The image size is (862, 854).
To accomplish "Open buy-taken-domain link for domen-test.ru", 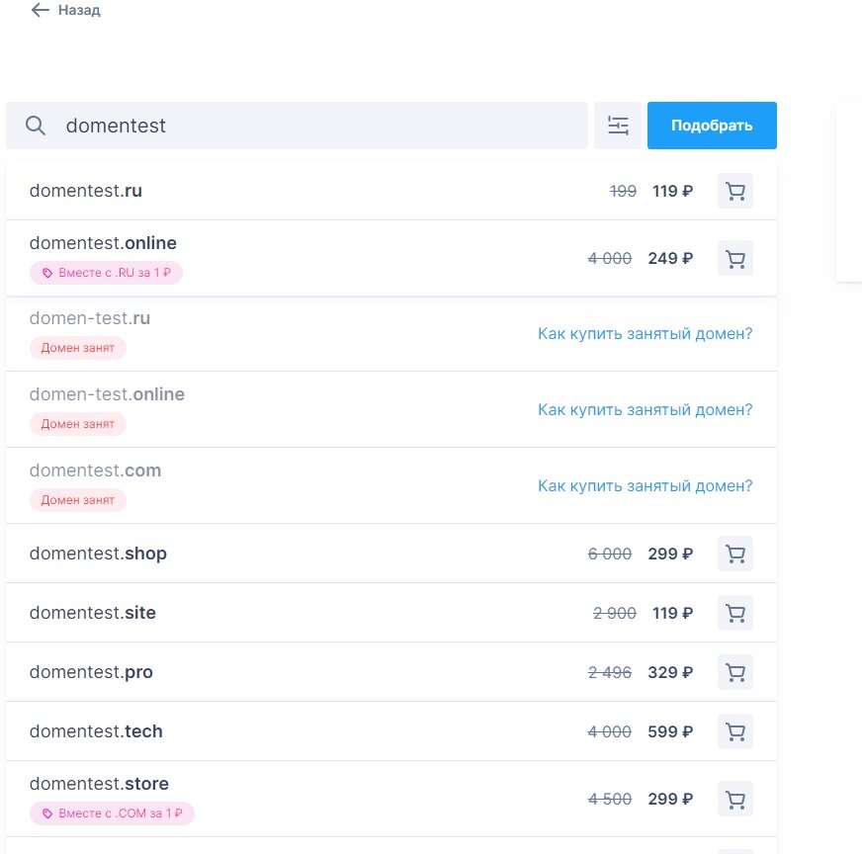I will click(645, 333).
